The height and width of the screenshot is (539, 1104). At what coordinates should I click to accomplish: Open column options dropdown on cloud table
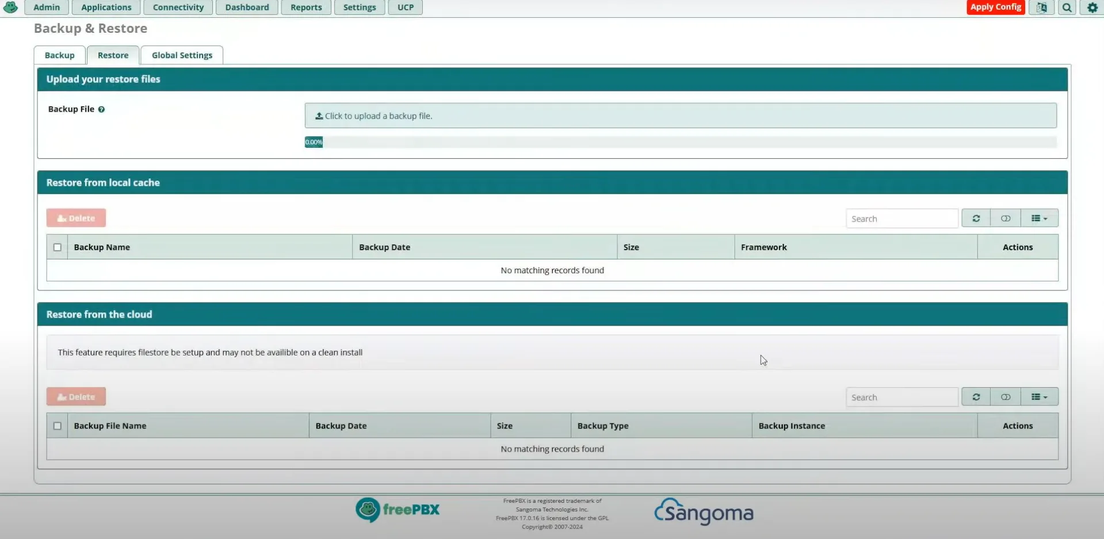pos(1039,396)
